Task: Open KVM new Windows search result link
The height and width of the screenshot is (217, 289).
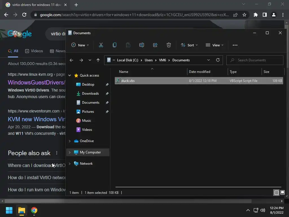Action: tap(36, 119)
